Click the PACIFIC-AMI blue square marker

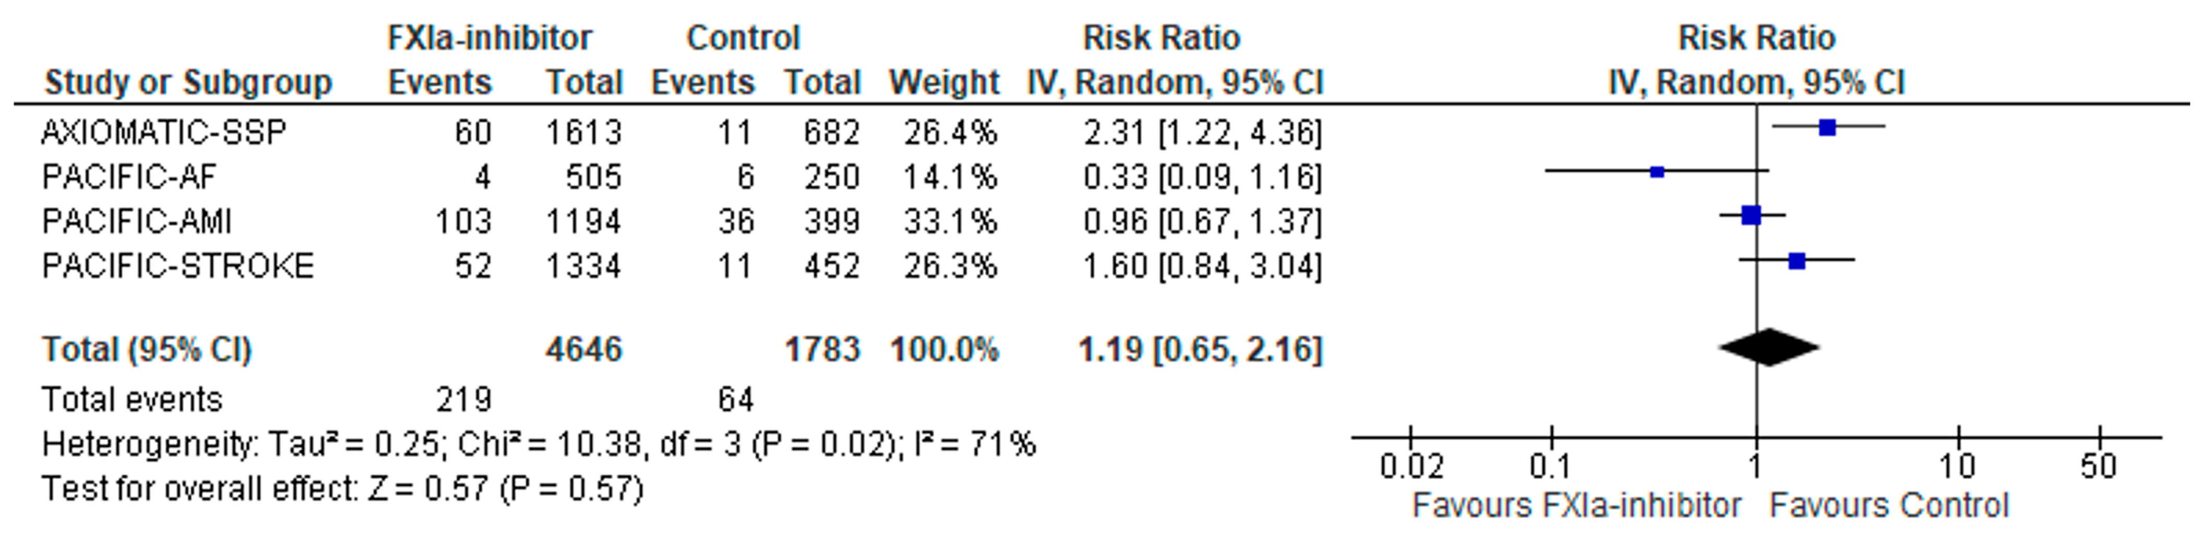pos(1751,216)
